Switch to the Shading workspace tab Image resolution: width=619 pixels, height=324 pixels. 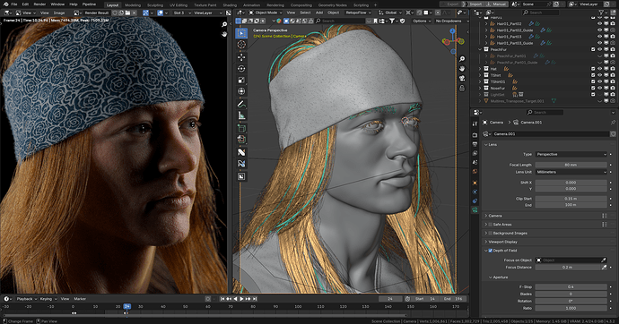pos(230,5)
